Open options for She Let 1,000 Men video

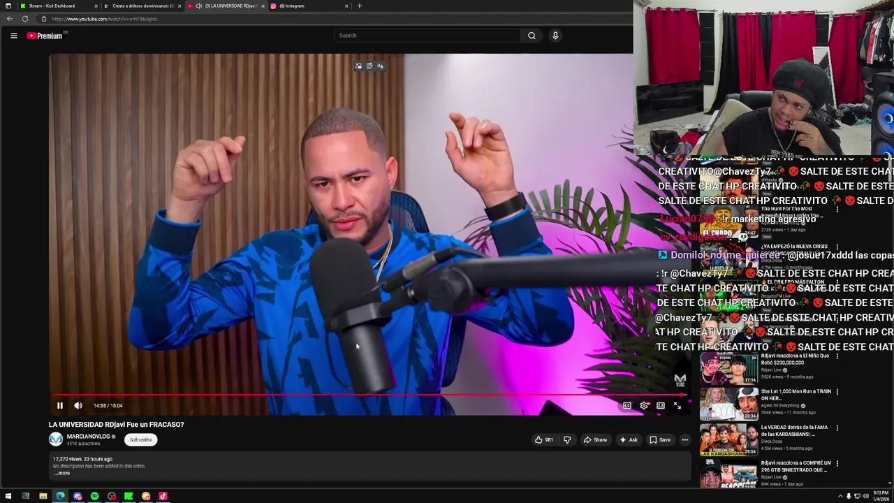(837, 392)
